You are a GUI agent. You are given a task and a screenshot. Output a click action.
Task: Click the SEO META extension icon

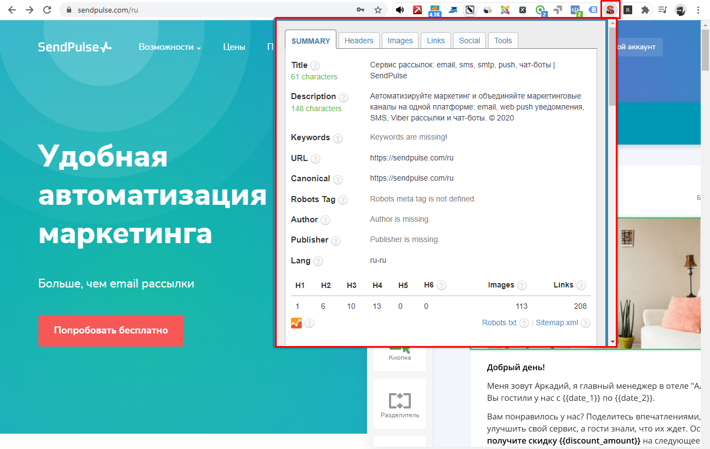pyautogui.click(x=610, y=10)
